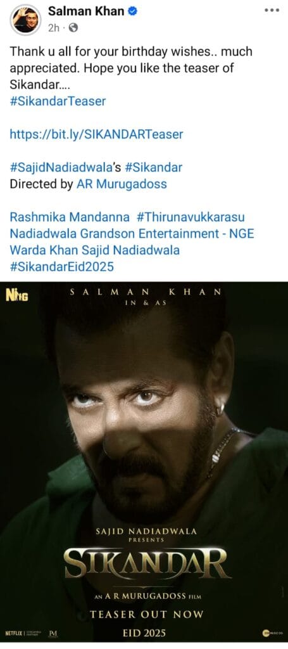Open Nadiadwala Grandson Entertainment - NGE page
The width and height of the screenshot is (288, 649).
pyautogui.click(x=132, y=234)
